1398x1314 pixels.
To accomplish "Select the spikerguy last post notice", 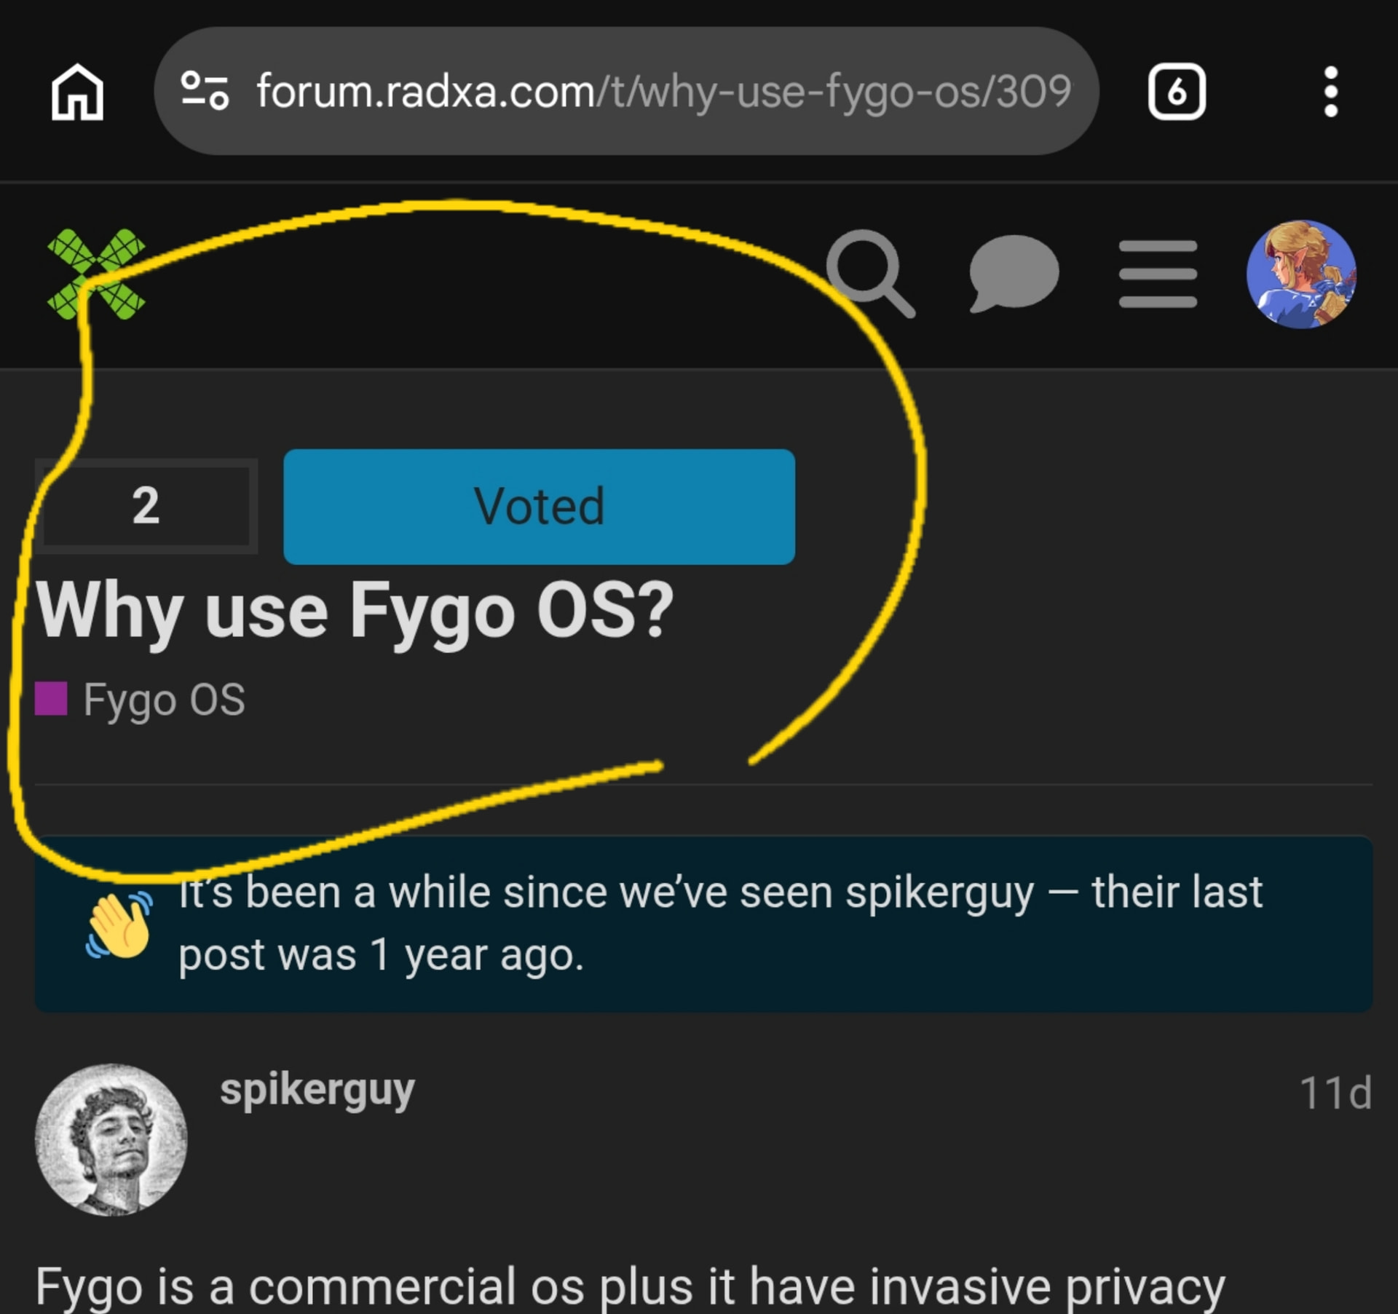I will pos(703,923).
